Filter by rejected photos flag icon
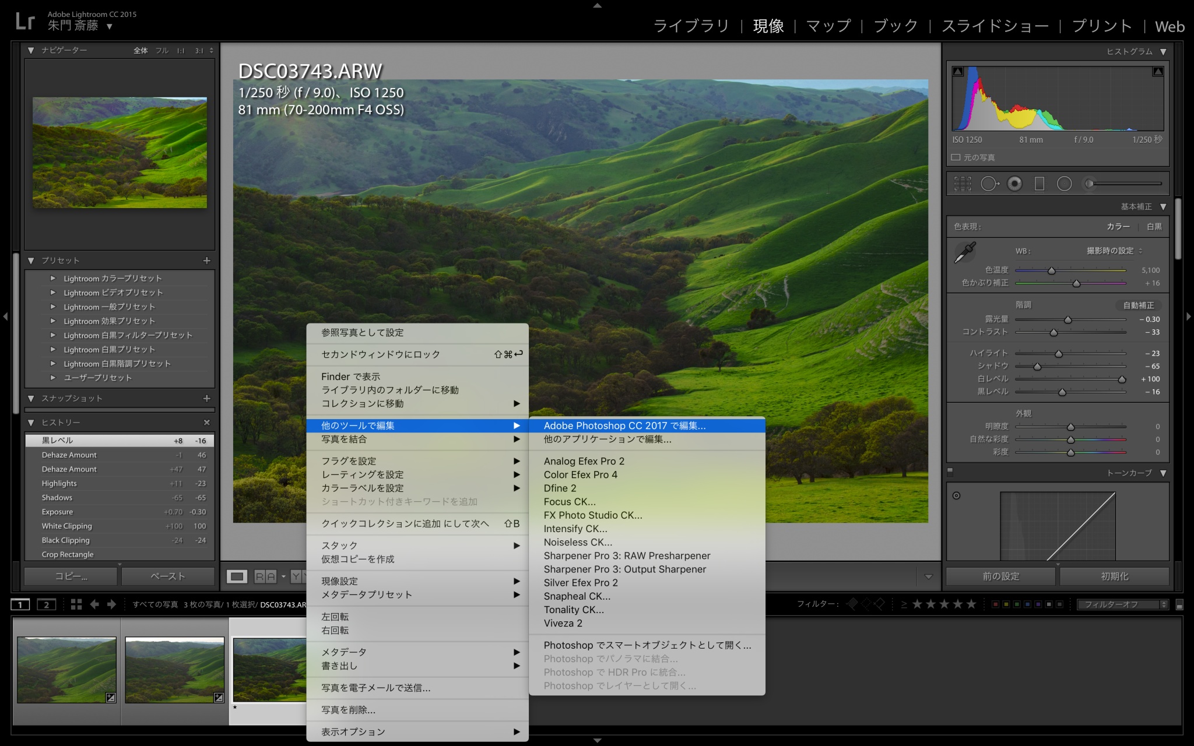1194x746 pixels. 879,604
